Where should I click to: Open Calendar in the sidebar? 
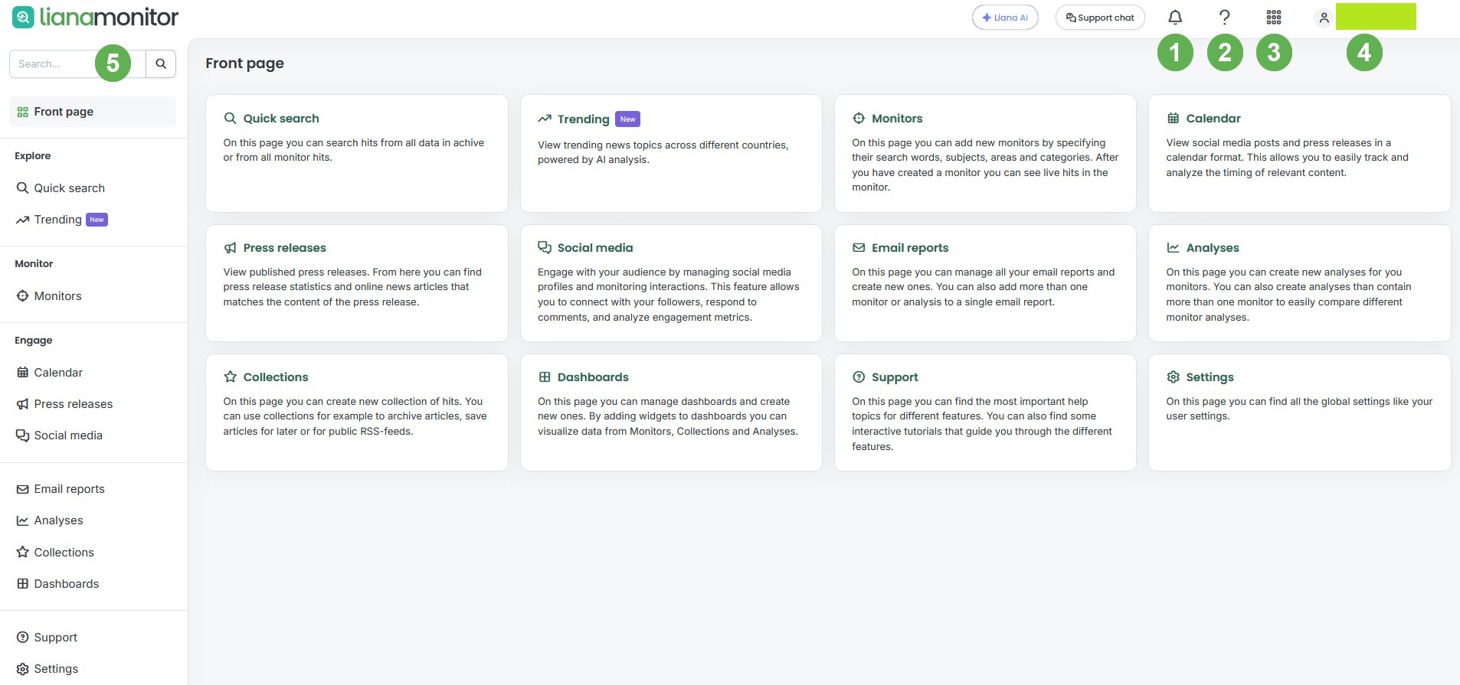[50, 373]
